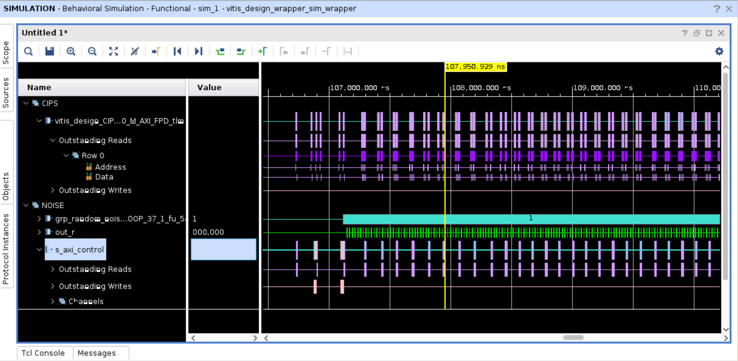Expand the Outstanding Writes under CIPS

53,190
